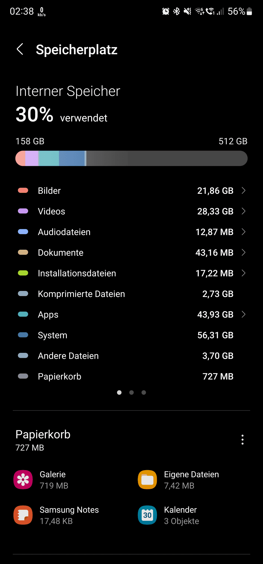Select the first page indicator dot
This screenshot has width=263, height=564.
pyautogui.click(x=119, y=393)
